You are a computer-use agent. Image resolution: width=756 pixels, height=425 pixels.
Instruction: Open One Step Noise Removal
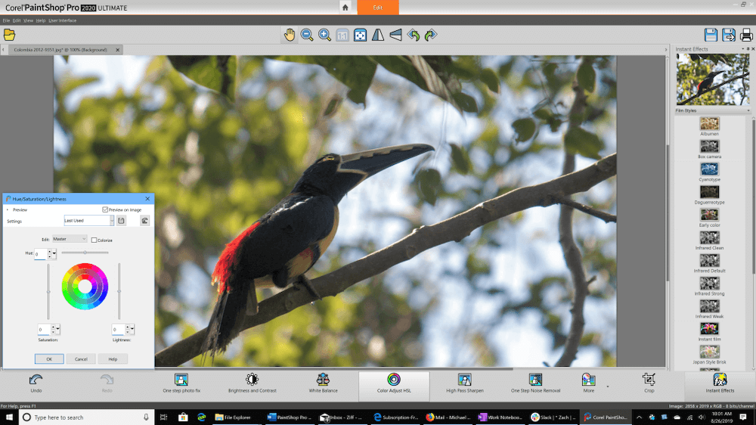[535, 383]
